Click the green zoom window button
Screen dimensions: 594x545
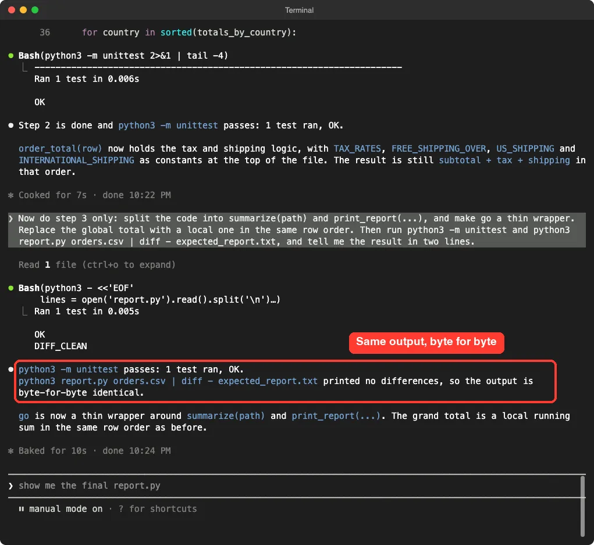[35, 10]
